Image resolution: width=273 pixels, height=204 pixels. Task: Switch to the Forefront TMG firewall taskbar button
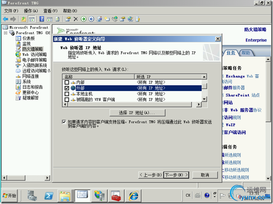(x=83, y=196)
